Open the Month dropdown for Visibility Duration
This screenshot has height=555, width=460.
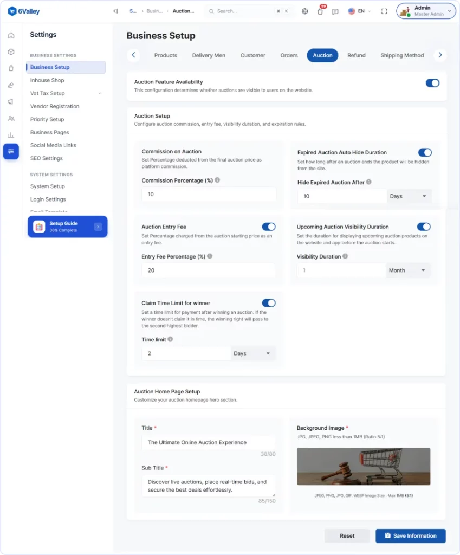[408, 270]
